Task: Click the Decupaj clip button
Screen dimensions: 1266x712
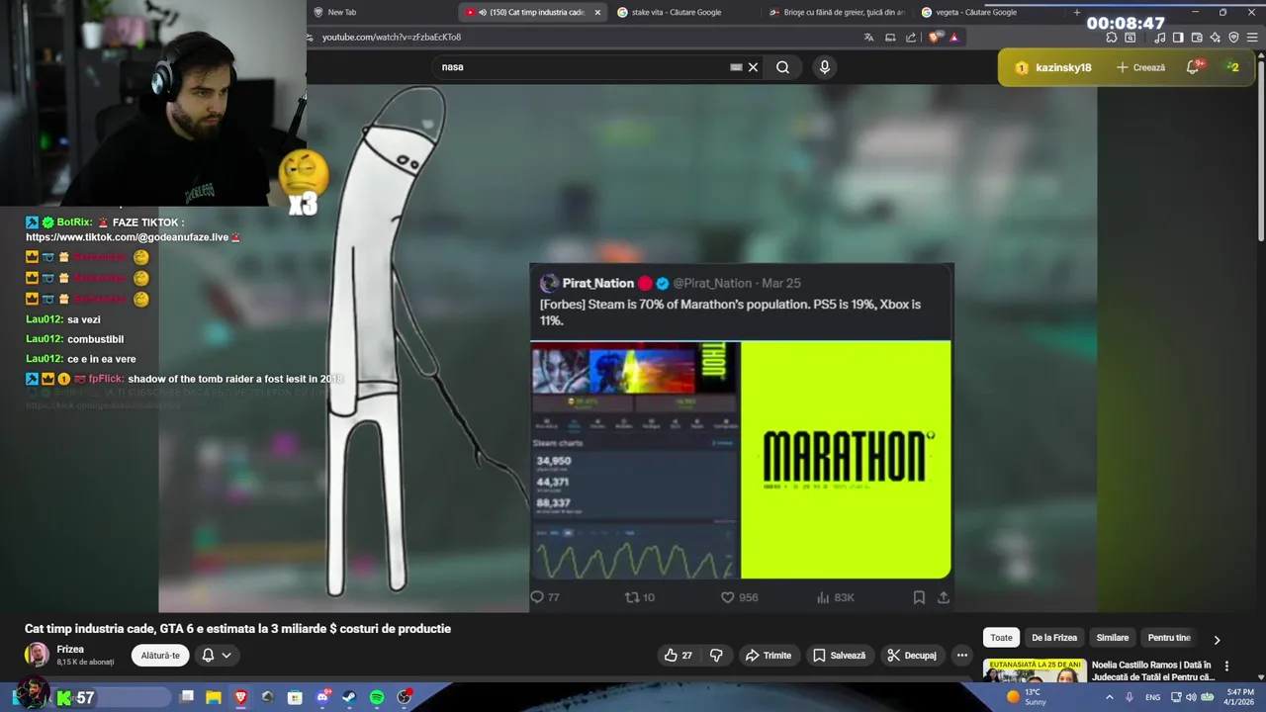Action: [x=912, y=655]
